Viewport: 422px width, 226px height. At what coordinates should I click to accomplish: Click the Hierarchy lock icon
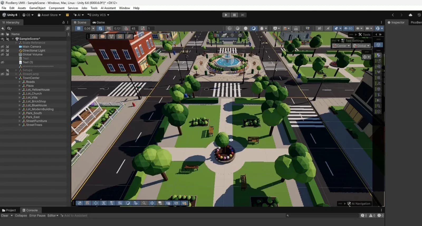coord(63,22)
